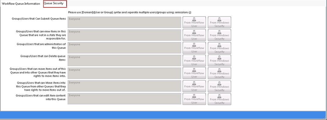This screenshot has width=327, height=120.
Task: Select From Workflow User for view items row
Action: (x=194, y=35)
